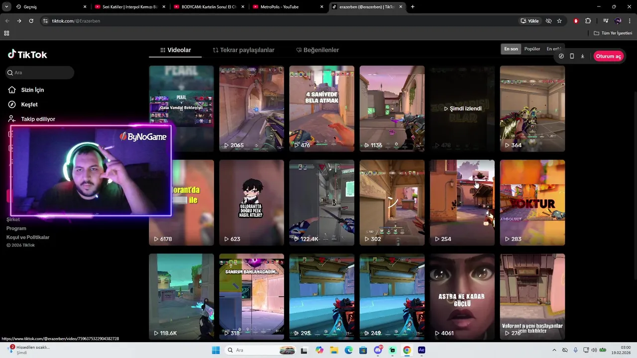Open the Gaia Vandal Bekleyişi video
Image resolution: width=637 pixels, height=358 pixels.
181,108
